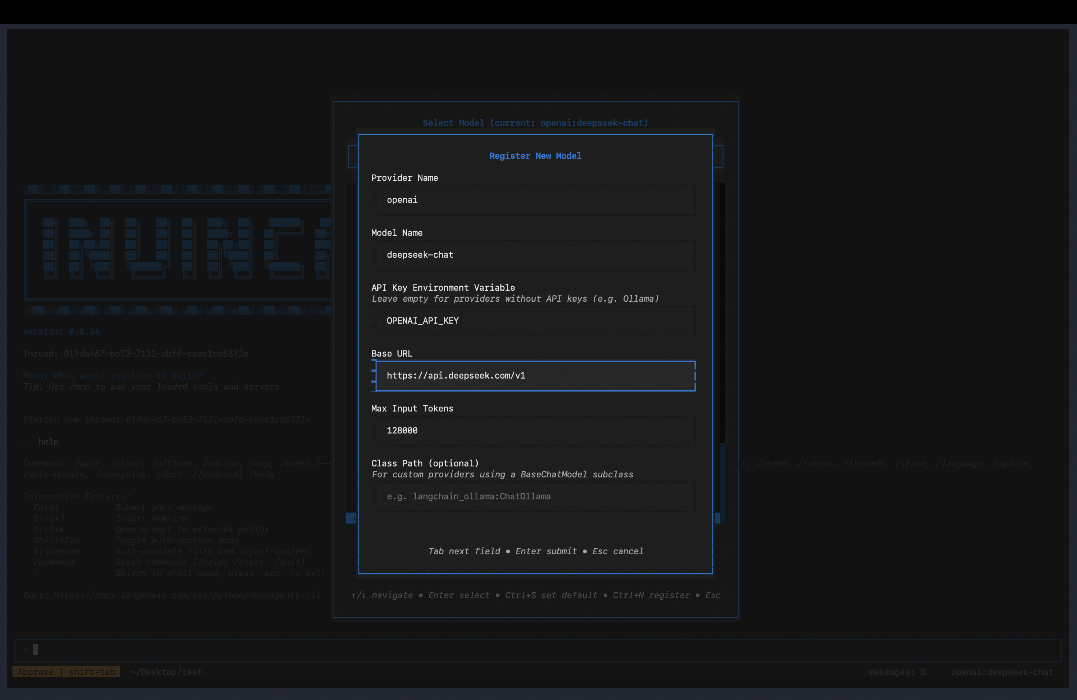
Task: Focus the empty Class Path optional field
Action: coord(535,496)
